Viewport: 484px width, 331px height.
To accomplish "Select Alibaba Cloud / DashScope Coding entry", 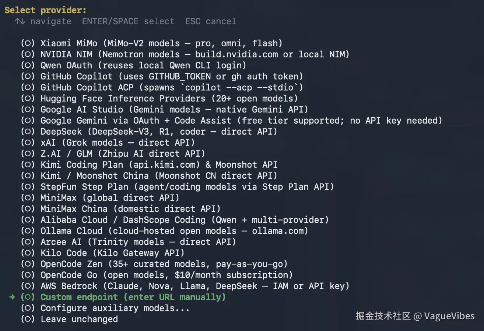I will [x=184, y=220].
